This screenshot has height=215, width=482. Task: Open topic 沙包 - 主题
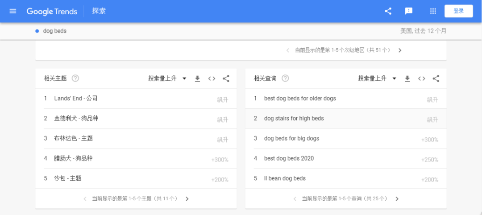tap(68, 178)
